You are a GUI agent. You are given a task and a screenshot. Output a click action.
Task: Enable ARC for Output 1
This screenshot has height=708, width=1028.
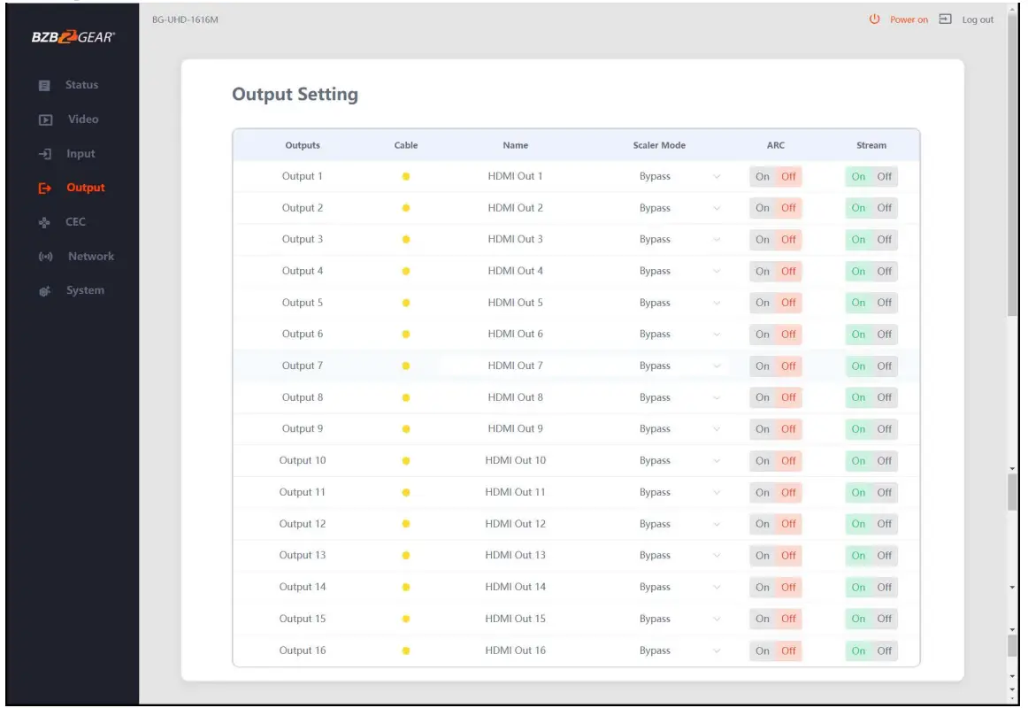[763, 176]
